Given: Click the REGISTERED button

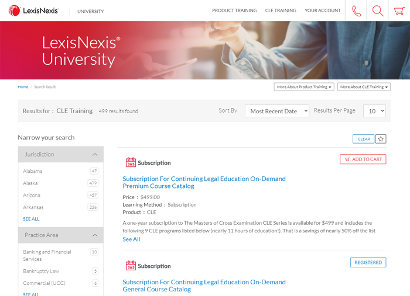Looking at the screenshot, I should 368,262.
